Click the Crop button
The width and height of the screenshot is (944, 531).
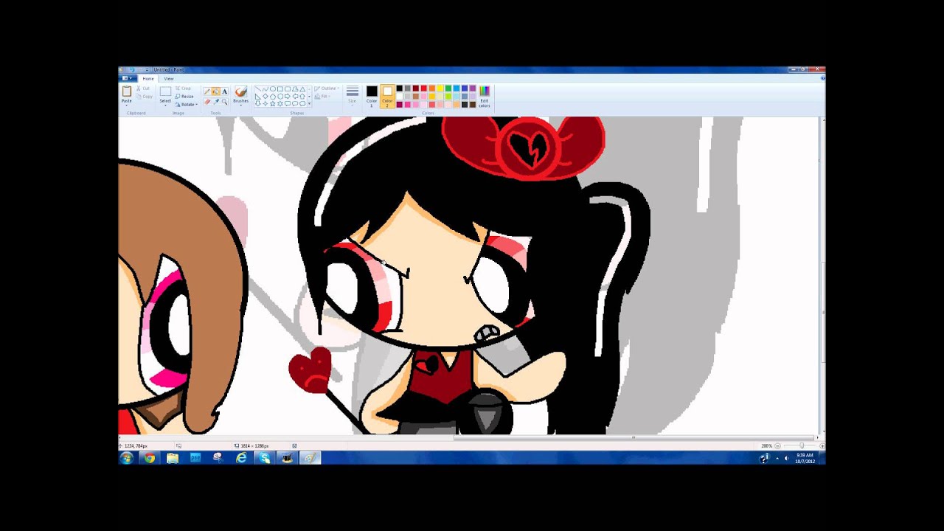(x=183, y=88)
